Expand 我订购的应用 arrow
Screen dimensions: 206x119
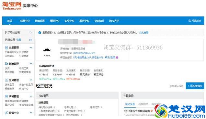click(31, 32)
